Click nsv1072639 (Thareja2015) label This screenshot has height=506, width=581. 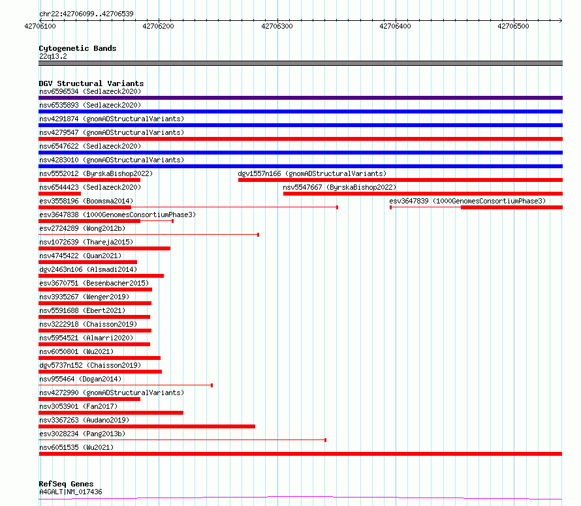click(x=86, y=242)
